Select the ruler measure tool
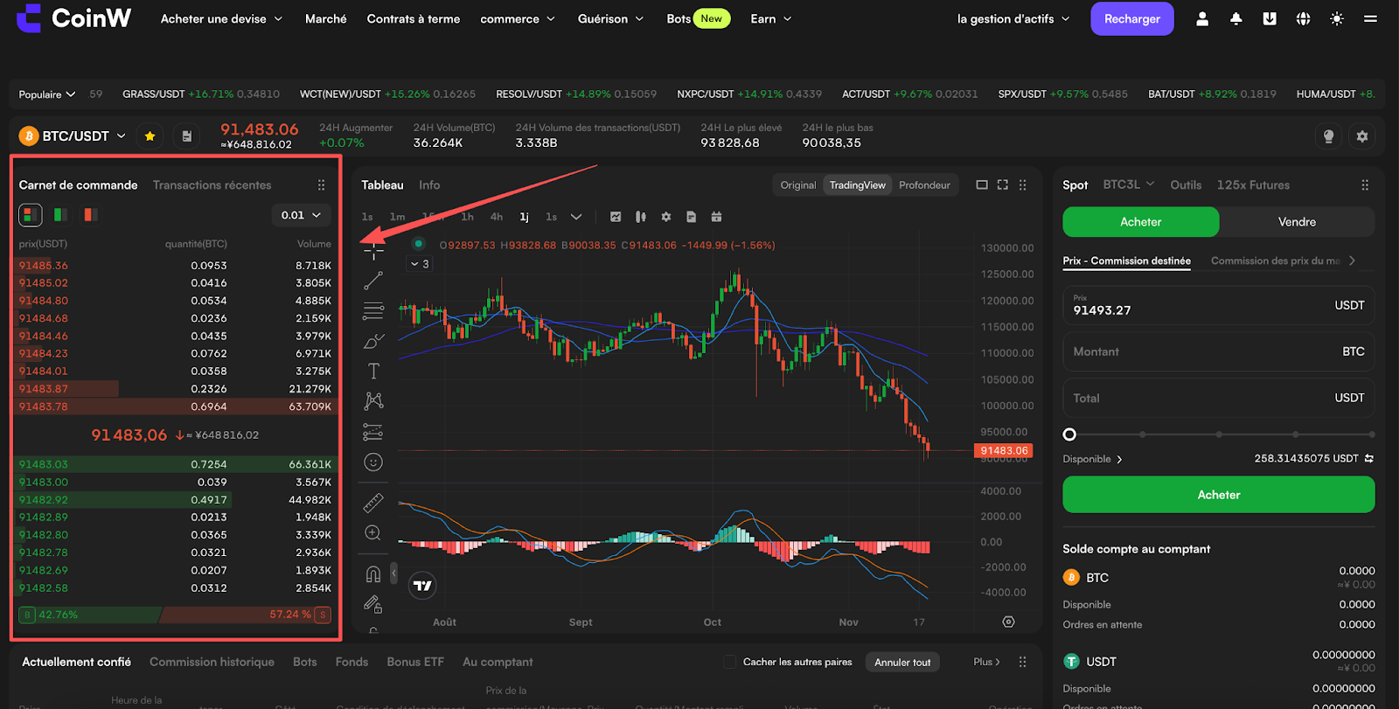 point(373,503)
